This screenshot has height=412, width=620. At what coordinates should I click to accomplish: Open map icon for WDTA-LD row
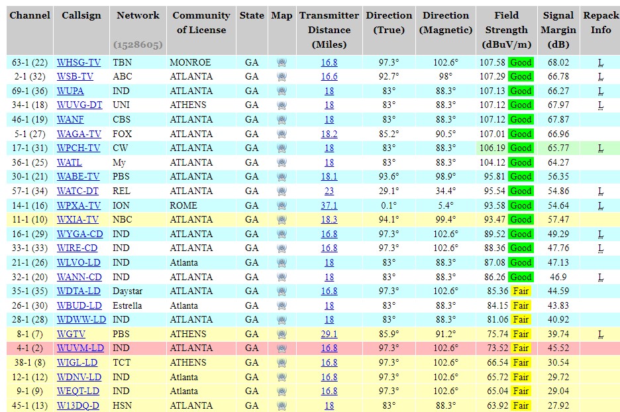pos(282,291)
